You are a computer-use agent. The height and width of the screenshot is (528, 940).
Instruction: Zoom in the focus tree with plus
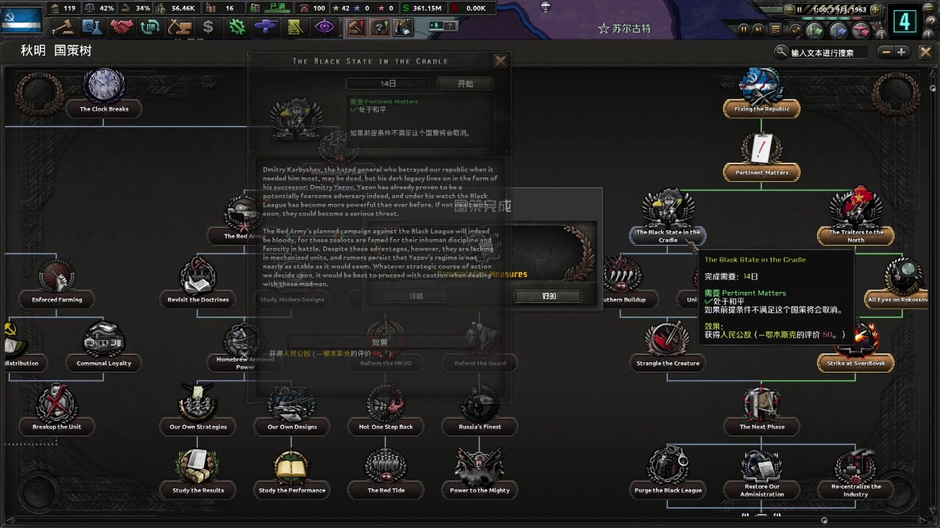902,51
